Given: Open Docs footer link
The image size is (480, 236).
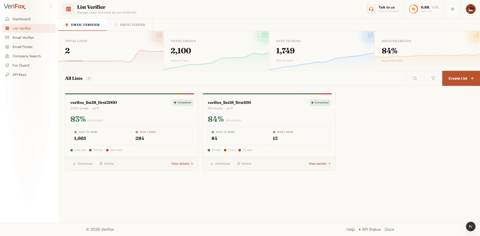Looking at the screenshot, I should pyautogui.click(x=389, y=229).
